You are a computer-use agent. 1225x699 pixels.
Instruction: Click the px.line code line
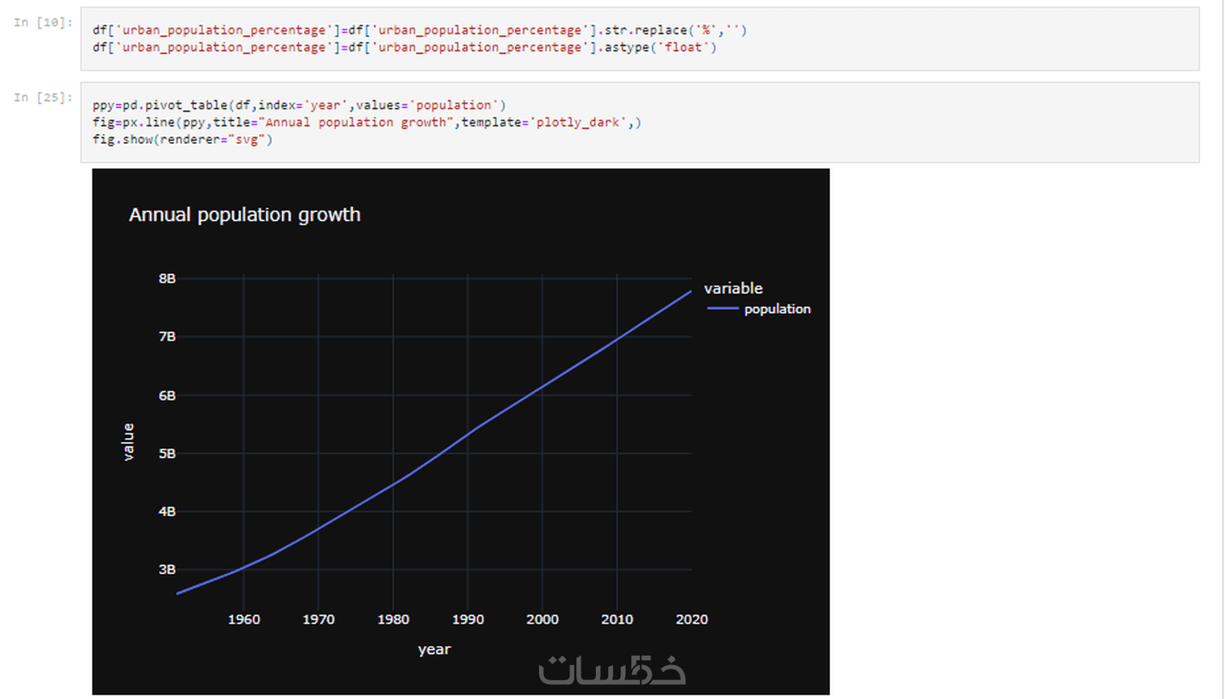click(367, 123)
